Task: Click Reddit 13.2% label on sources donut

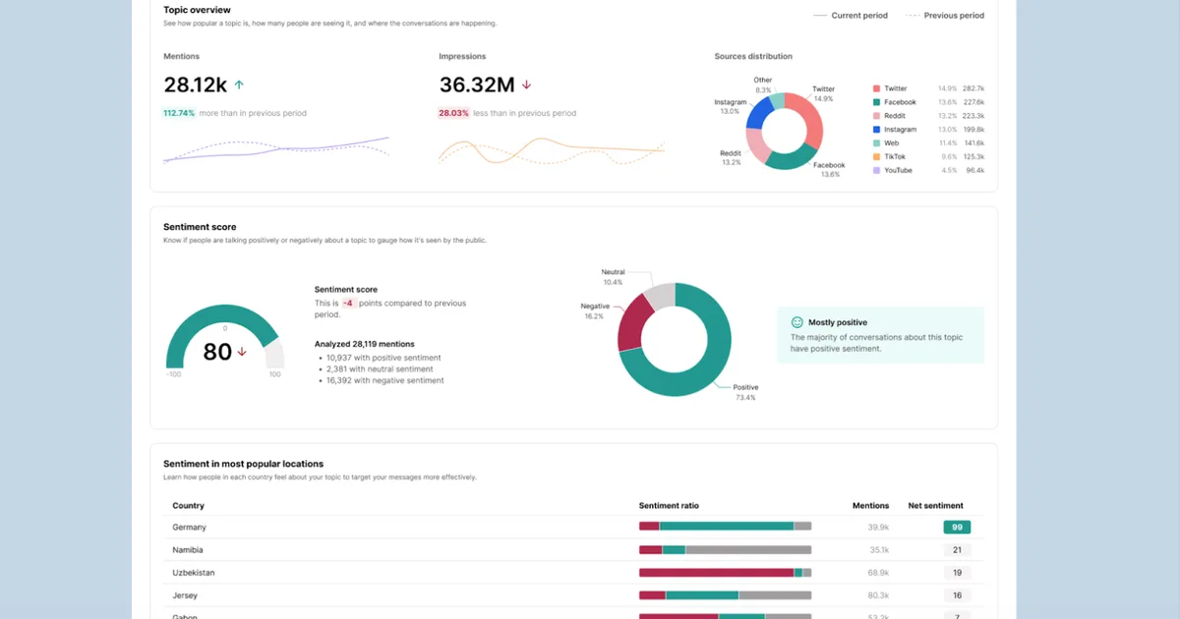Action: [x=731, y=157]
